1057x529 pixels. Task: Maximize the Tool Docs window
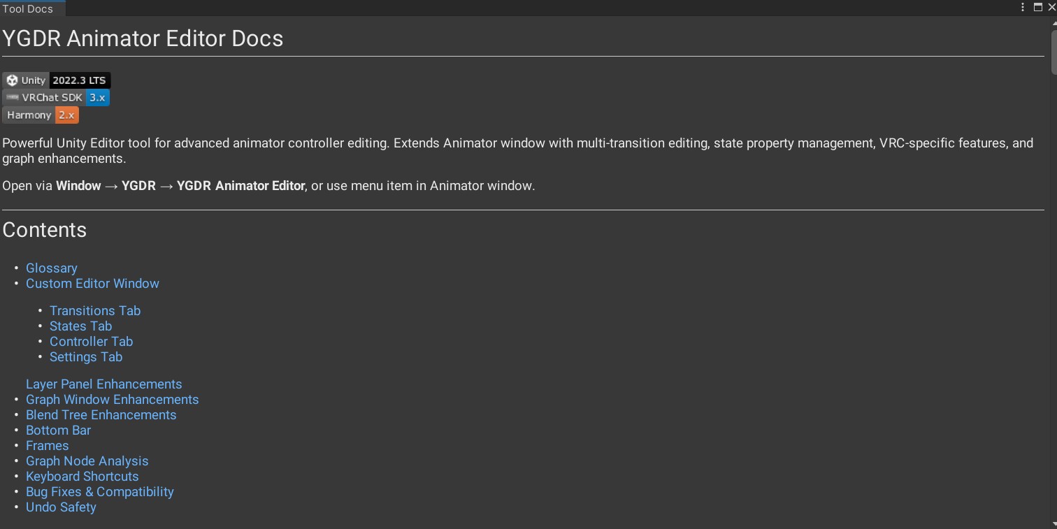1038,7
